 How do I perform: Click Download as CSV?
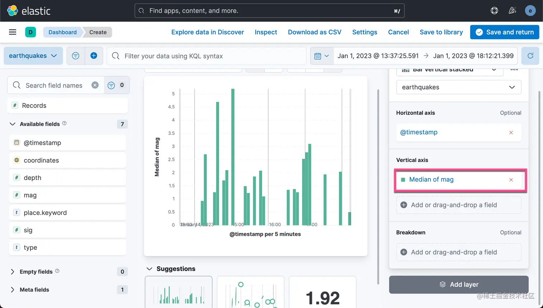pos(315,32)
